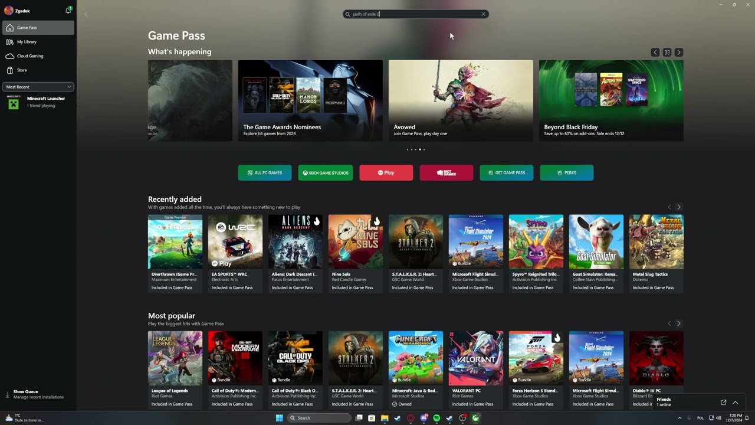Open File Explorer from the taskbar
The image size is (755, 425).
(385, 418)
